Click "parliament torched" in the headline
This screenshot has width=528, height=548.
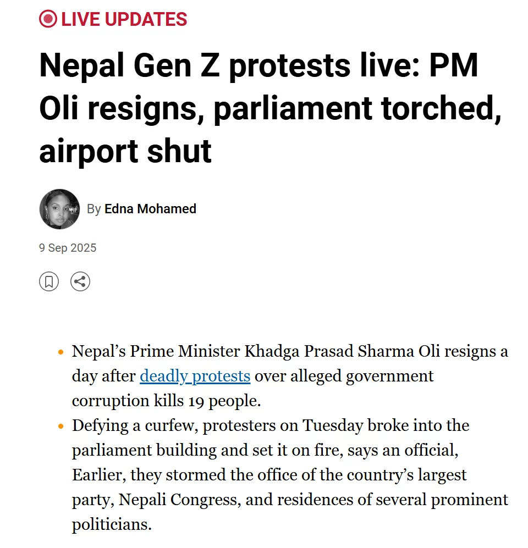(358, 108)
